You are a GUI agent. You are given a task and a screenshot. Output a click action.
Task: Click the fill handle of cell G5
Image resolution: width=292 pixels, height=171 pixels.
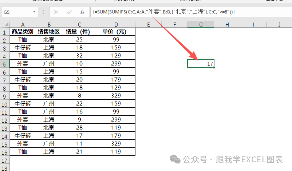pos(214,68)
